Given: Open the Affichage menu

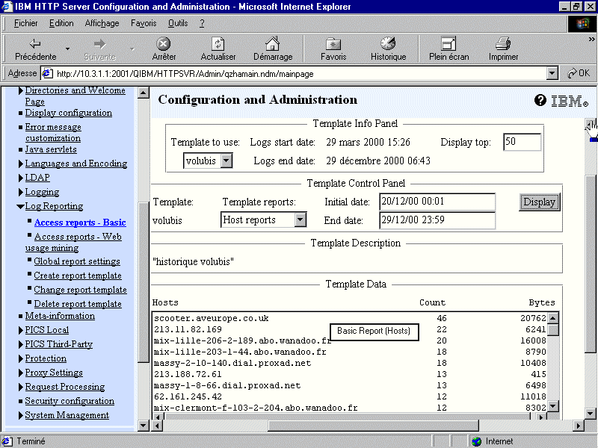Looking at the screenshot, I should click(102, 23).
